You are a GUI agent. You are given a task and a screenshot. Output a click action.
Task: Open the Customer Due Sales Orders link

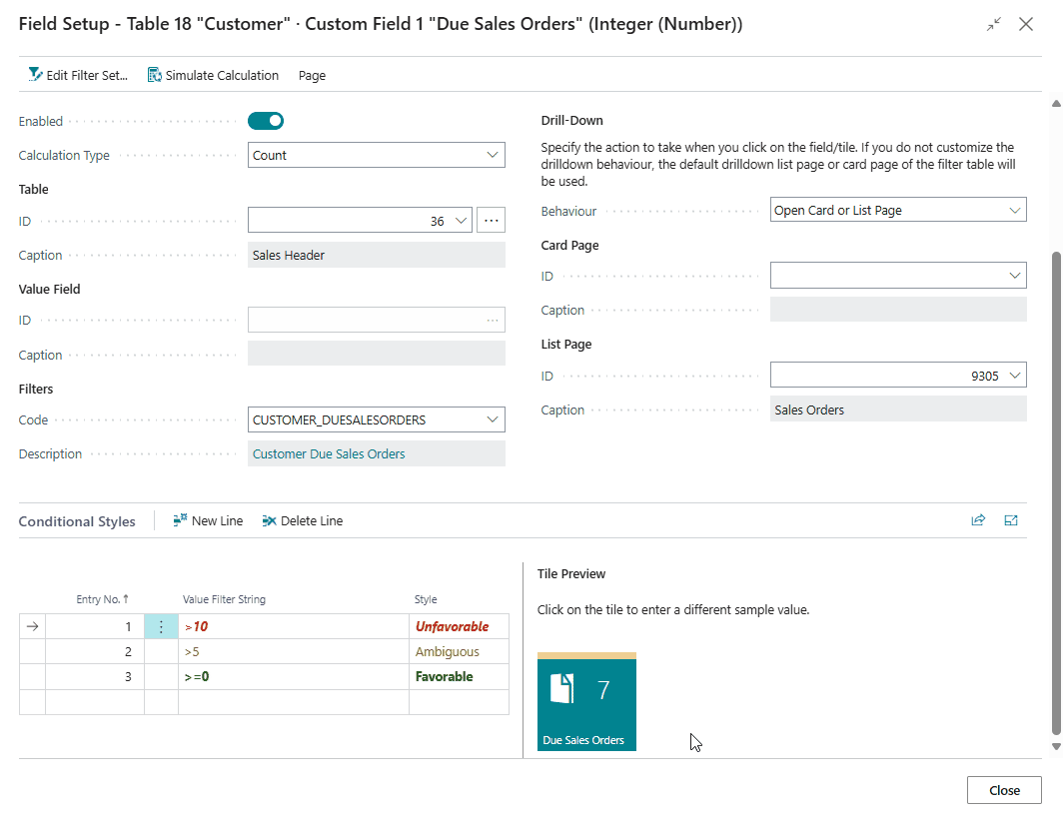pyautogui.click(x=329, y=453)
